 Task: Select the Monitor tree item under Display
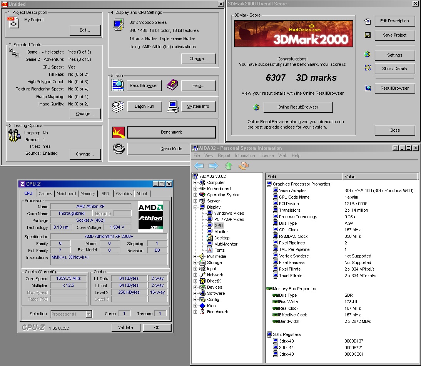point(221,232)
